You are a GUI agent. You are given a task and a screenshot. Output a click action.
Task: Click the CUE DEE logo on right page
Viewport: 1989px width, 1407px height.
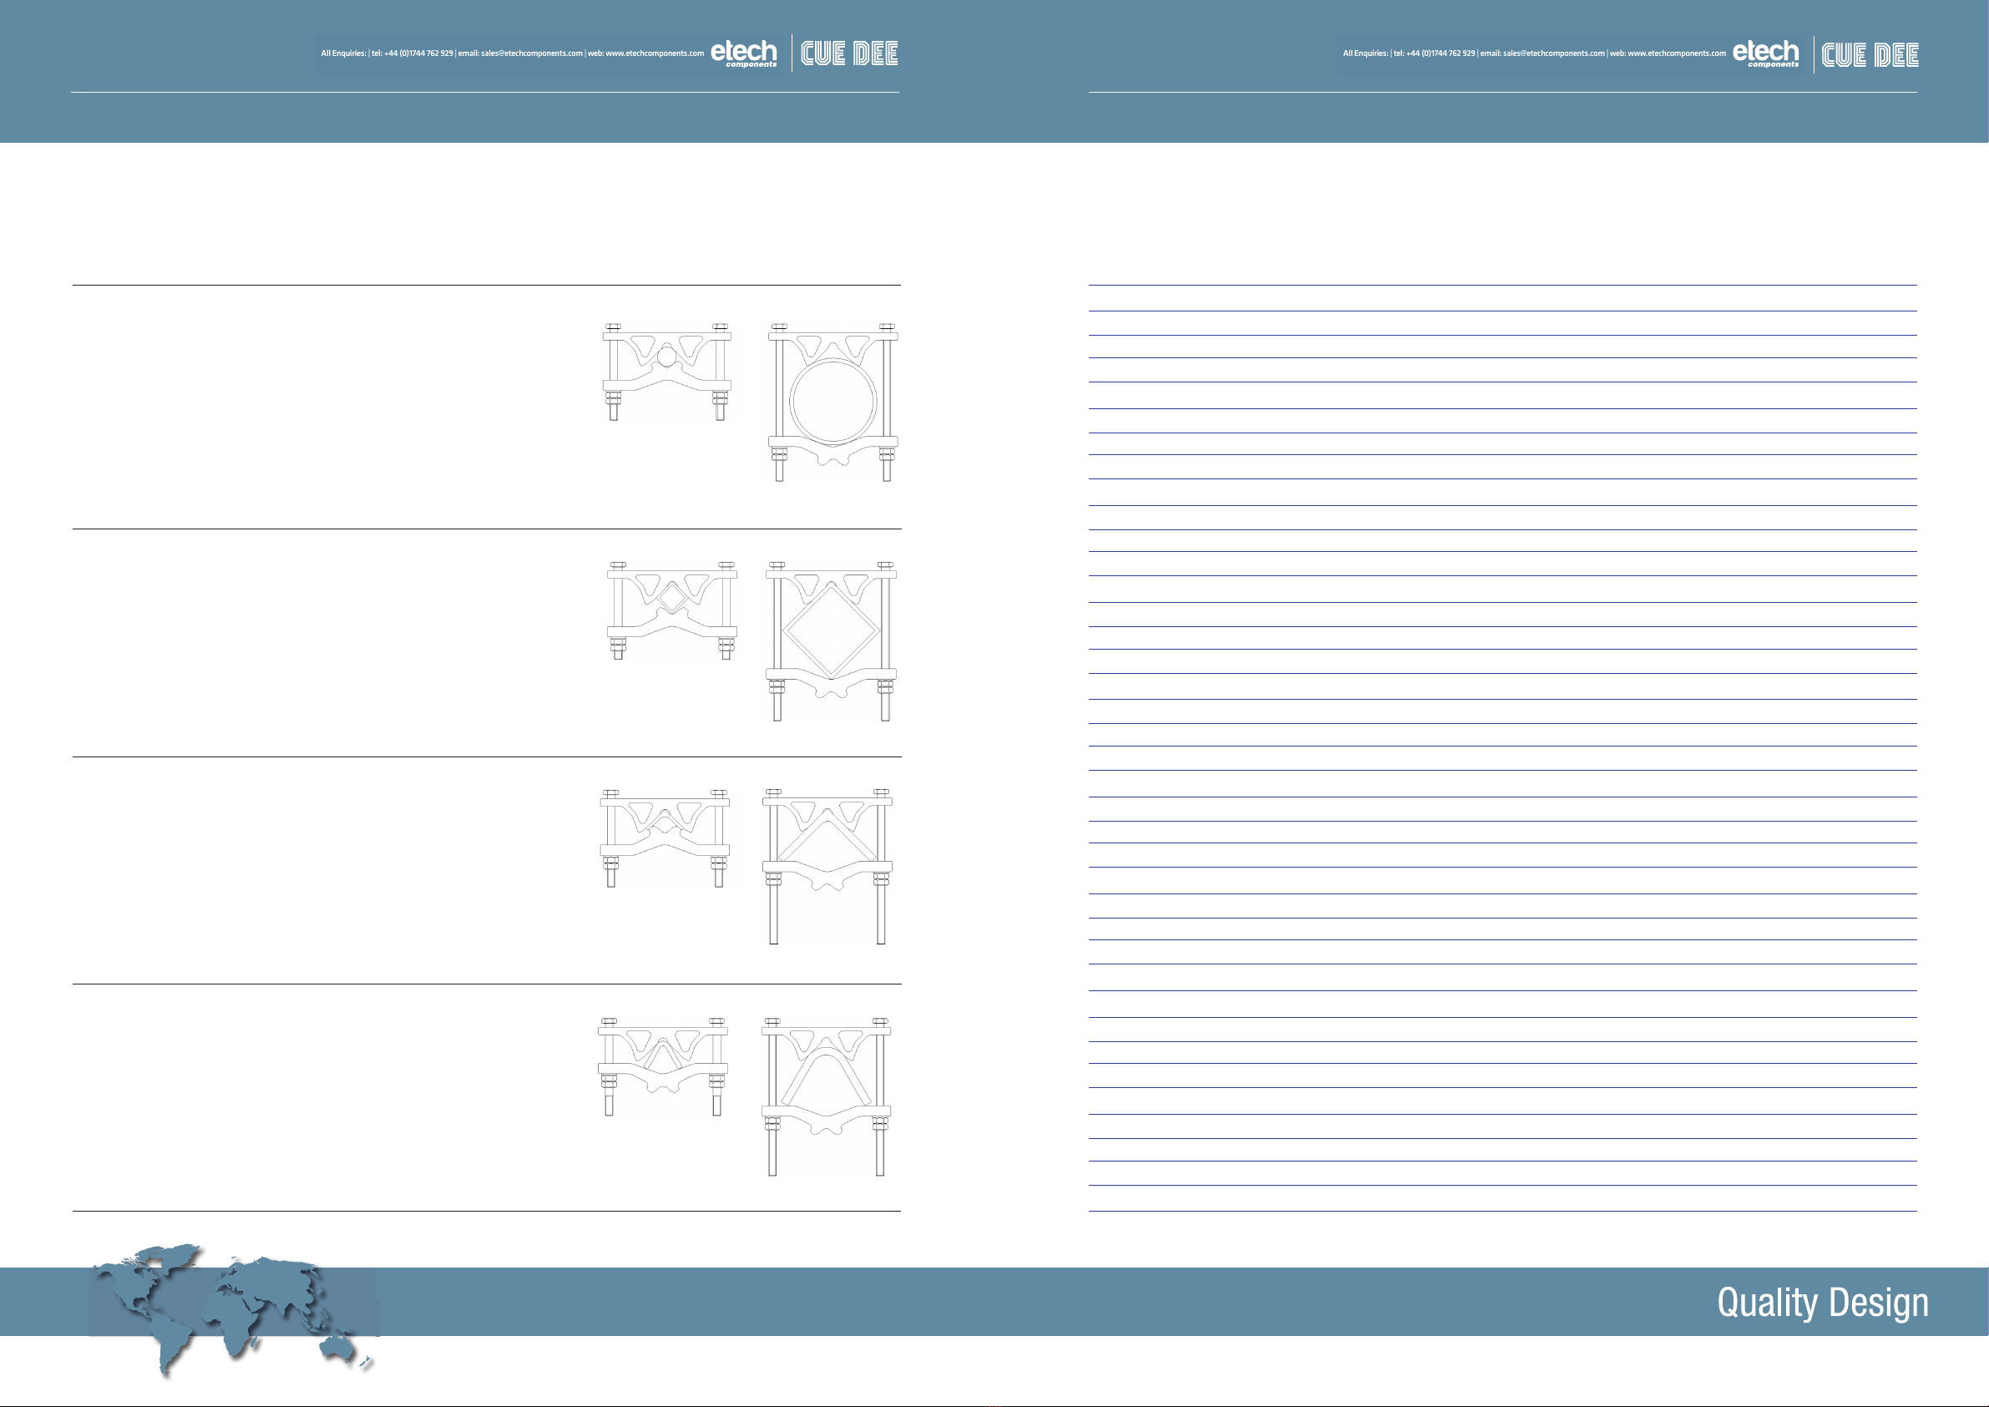[x=1870, y=54]
